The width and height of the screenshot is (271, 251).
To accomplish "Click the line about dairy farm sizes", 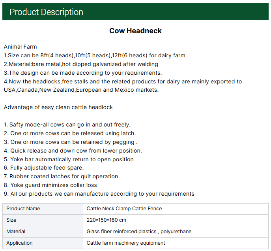I will [x=94, y=55].
